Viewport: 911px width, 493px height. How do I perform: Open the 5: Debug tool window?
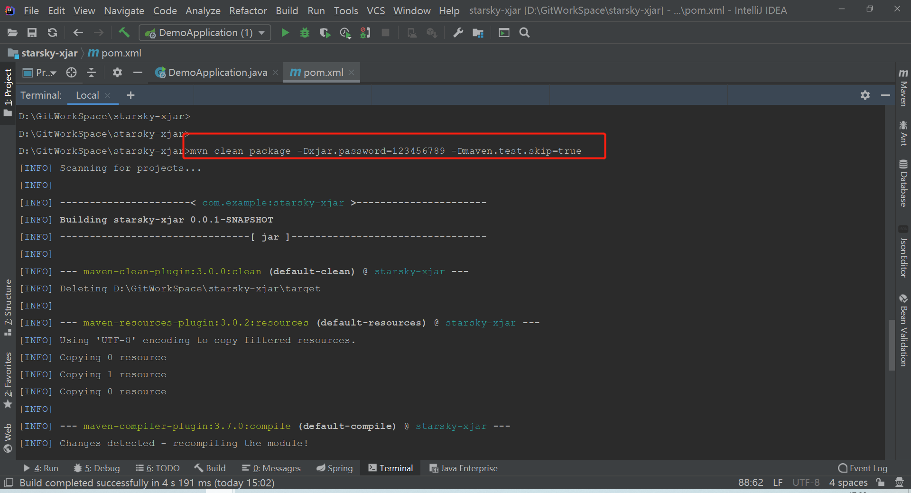[x=97, y=468]
